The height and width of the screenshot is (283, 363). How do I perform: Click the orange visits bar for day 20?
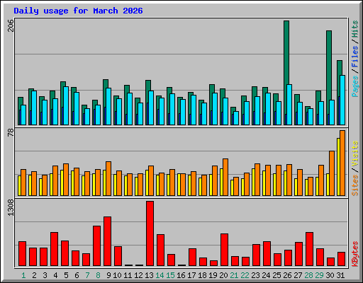pyautogui.click(x=225, y=177)
